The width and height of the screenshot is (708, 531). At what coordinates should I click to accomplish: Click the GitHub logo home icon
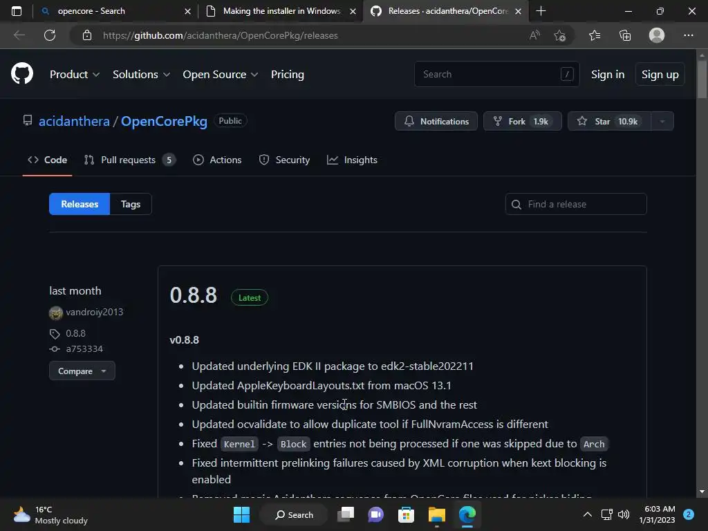21,73
